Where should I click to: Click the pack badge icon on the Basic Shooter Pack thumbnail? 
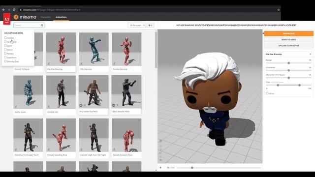click(x=114, y=105)
